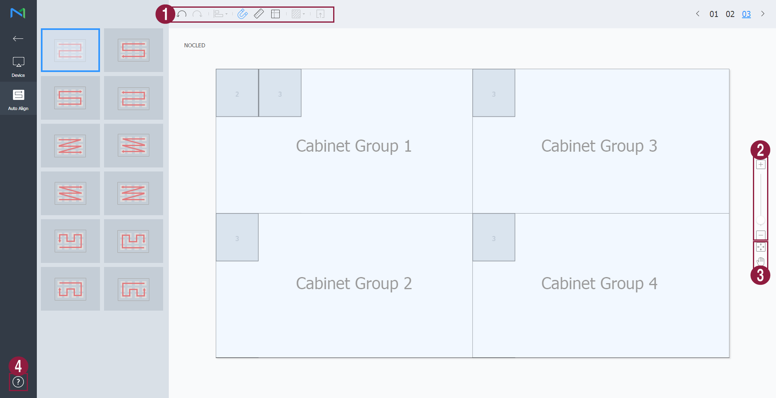Click the back arrow in sidebar

point(18,39)
